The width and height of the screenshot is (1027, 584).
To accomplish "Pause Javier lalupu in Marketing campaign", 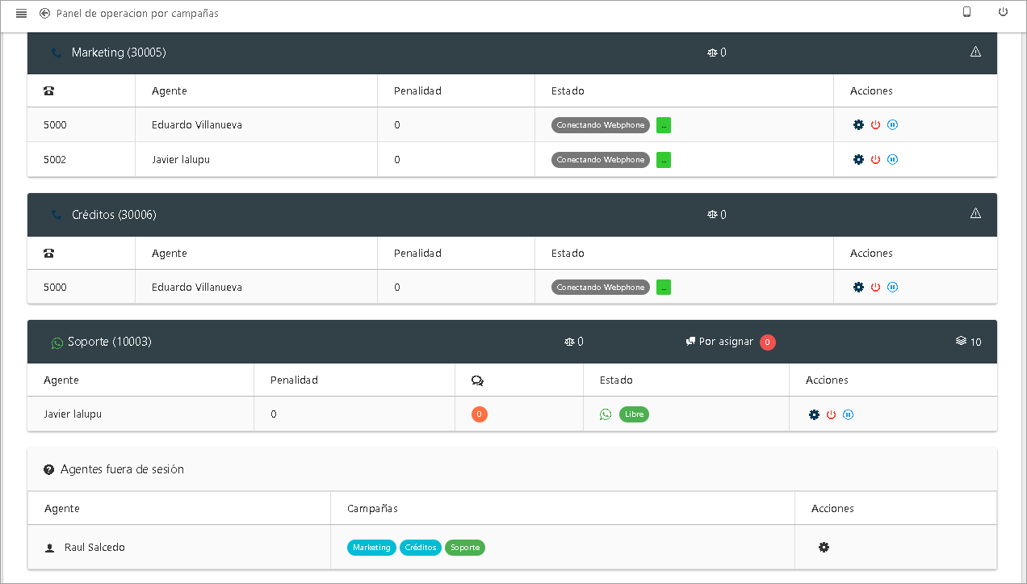I will tap(892, 160).
